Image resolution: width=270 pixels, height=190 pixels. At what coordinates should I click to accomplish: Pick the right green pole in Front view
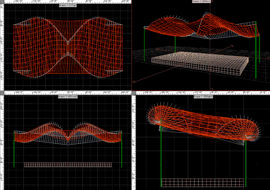(x=122, y=150)
